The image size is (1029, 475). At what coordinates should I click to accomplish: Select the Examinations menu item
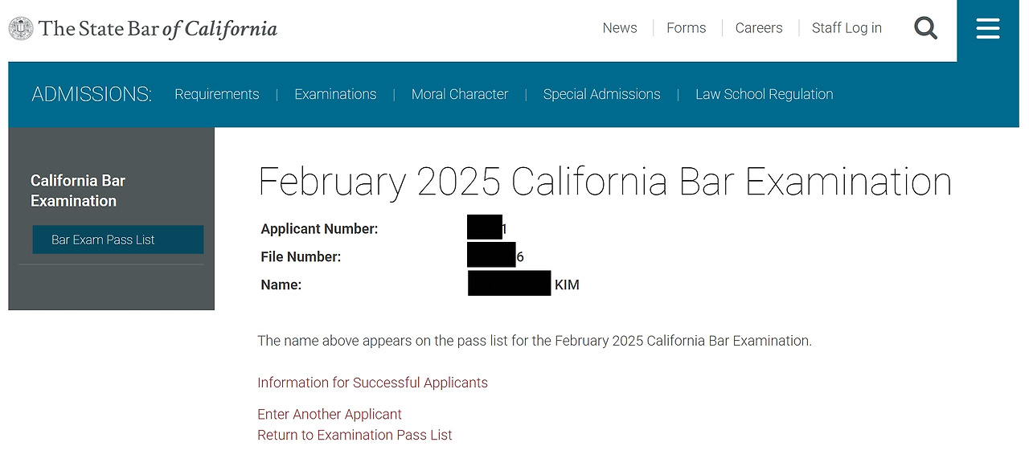coord(335,94)
